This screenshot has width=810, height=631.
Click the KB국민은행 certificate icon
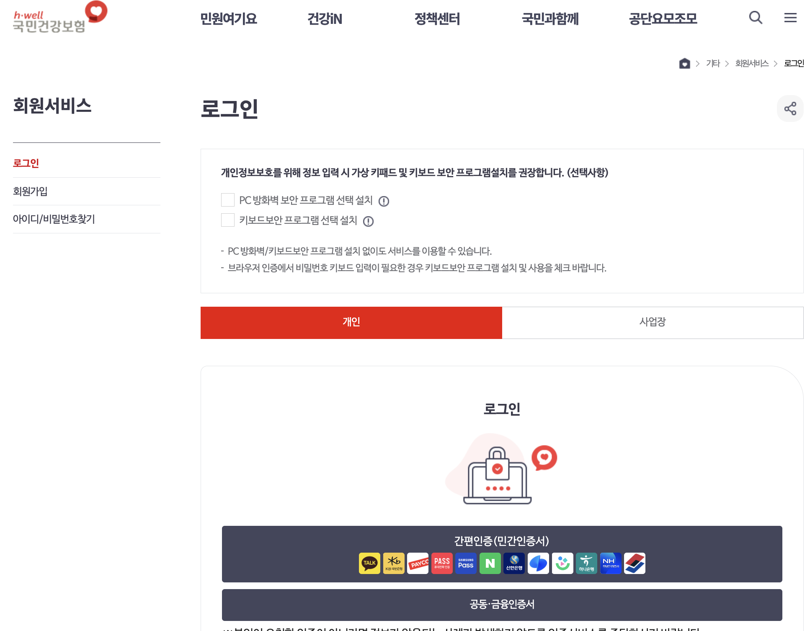[x=394, y=563]
